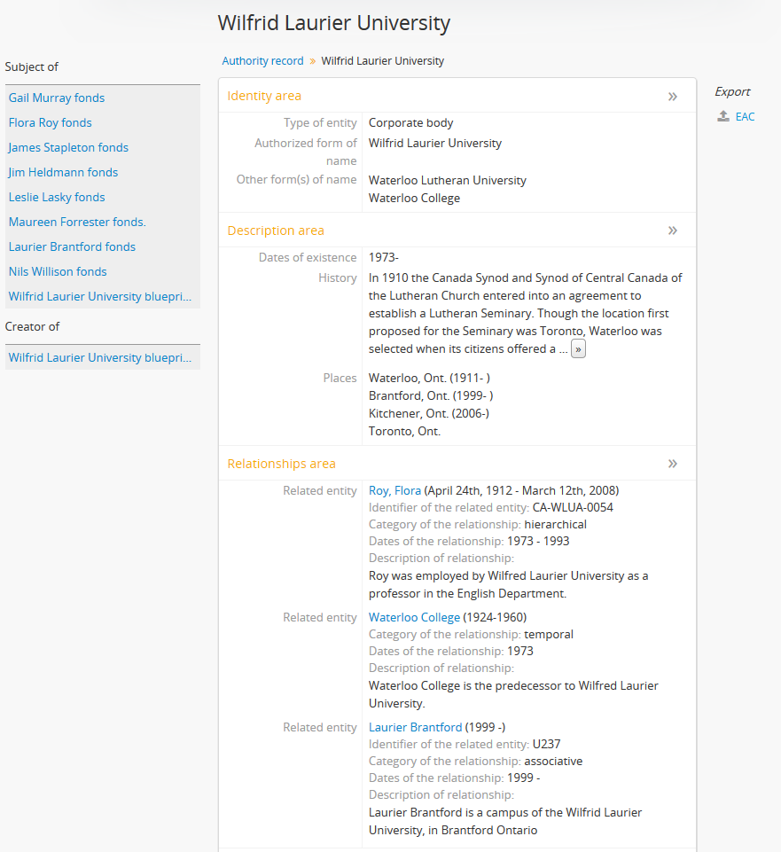Open Flora Roy fonds

coord(51,123)
